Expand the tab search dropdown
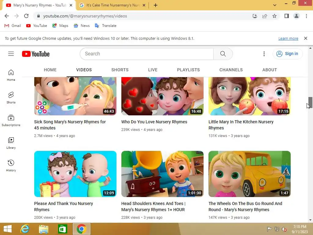Image resolution: width=313 pixels, height=235 pixels. tap(275, 5)
